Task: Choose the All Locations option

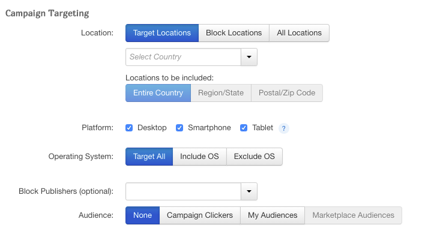Action: click(x=299, y=33)
